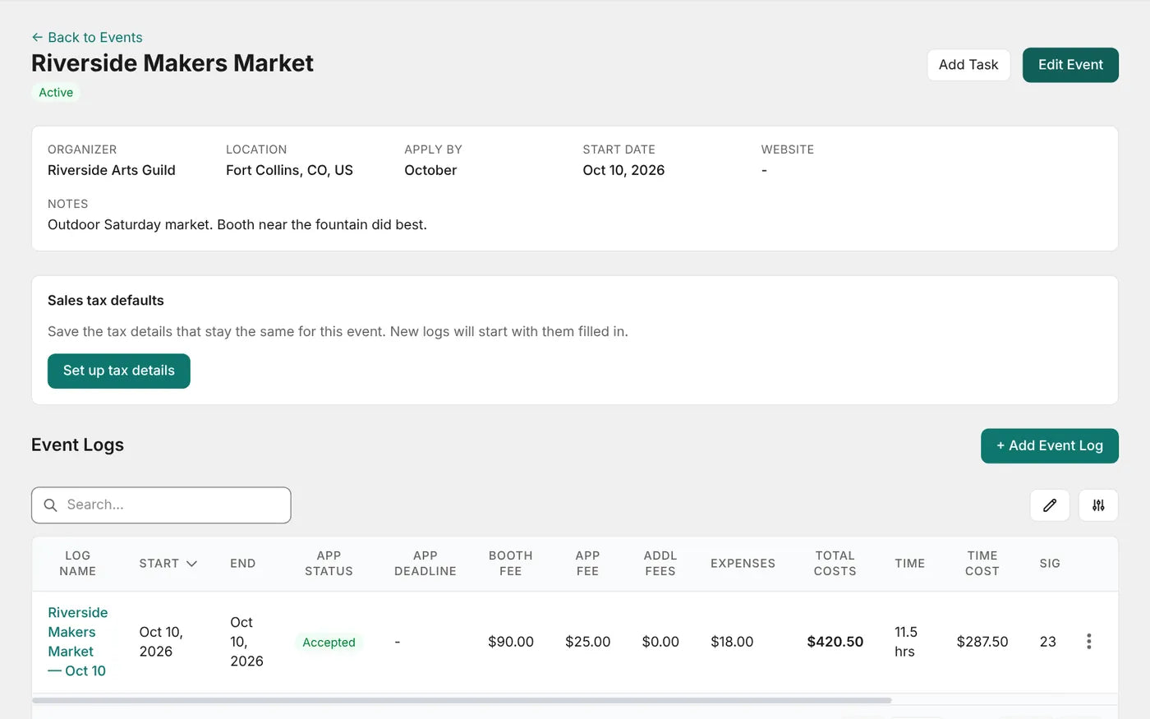Click the pencil edit icon above table
Viewport: 1150px width, 719px height.
(1050, 505)
